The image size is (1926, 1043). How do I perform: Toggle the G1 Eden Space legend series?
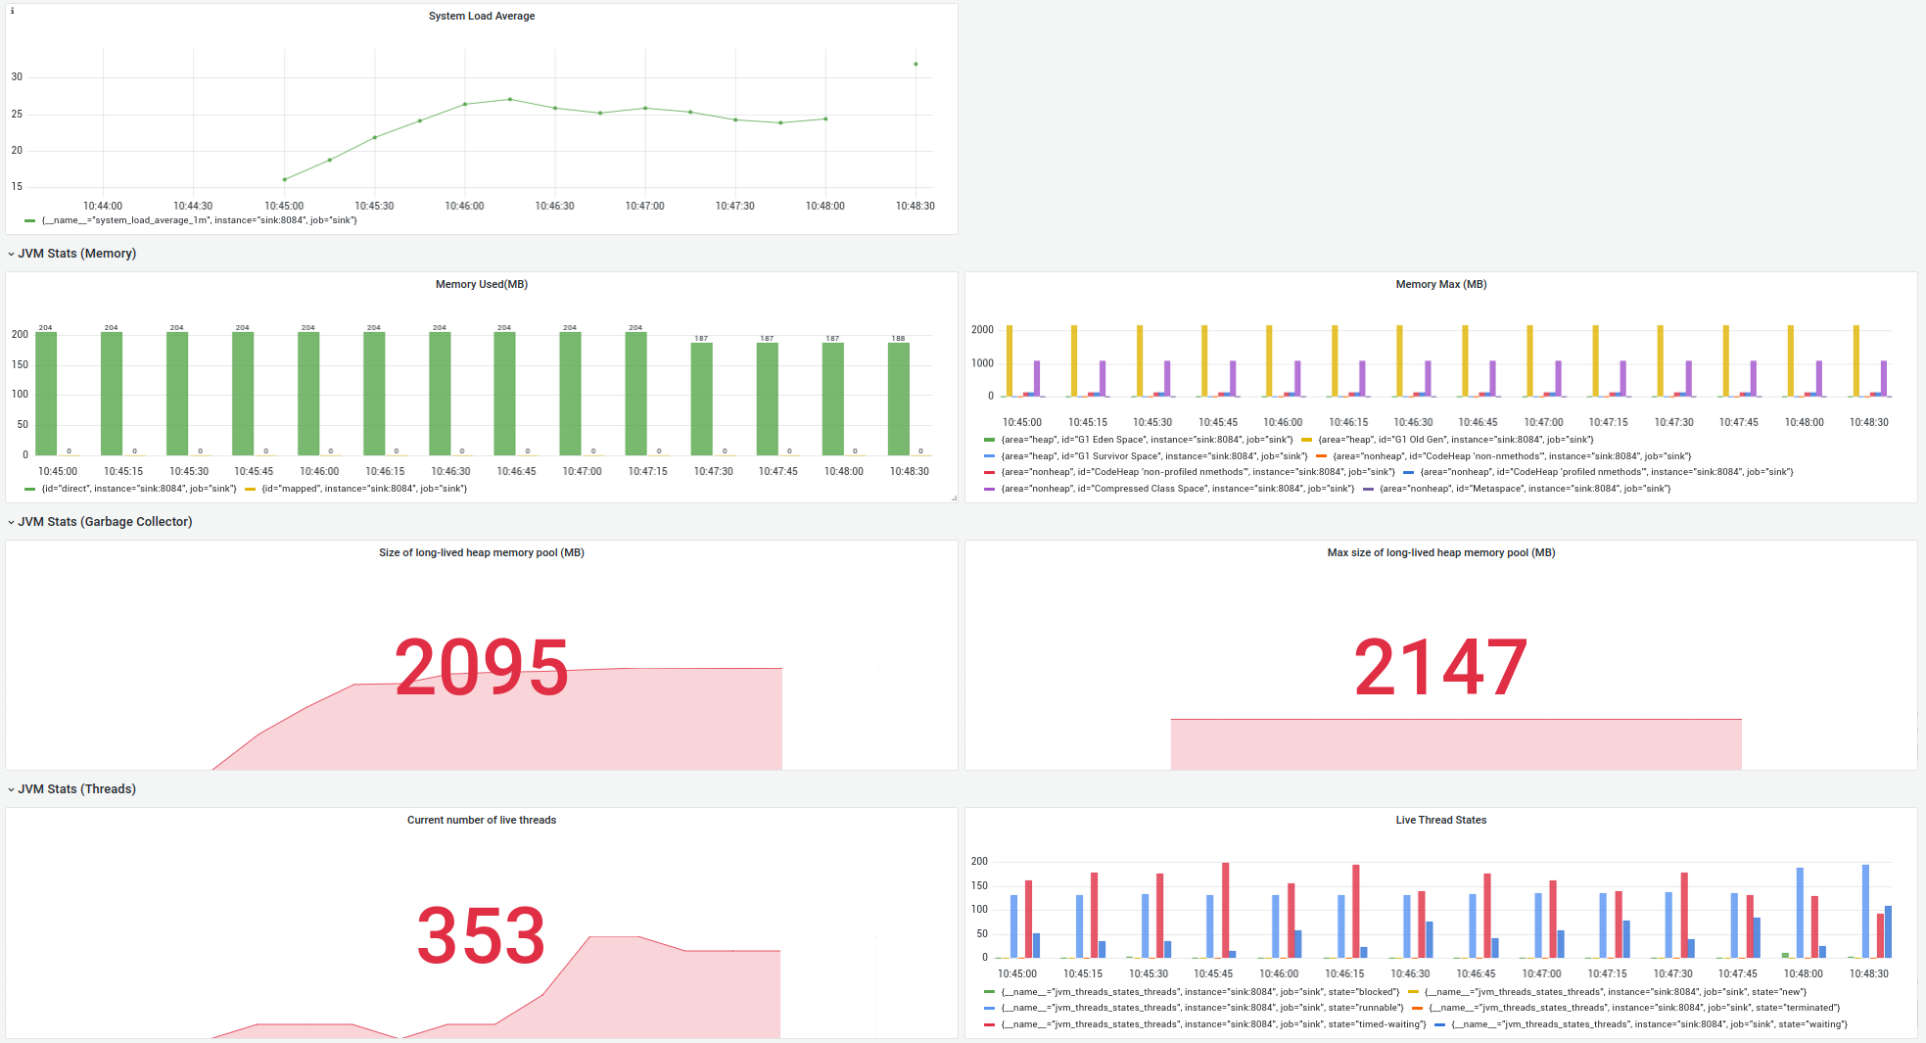point(1147,440)
